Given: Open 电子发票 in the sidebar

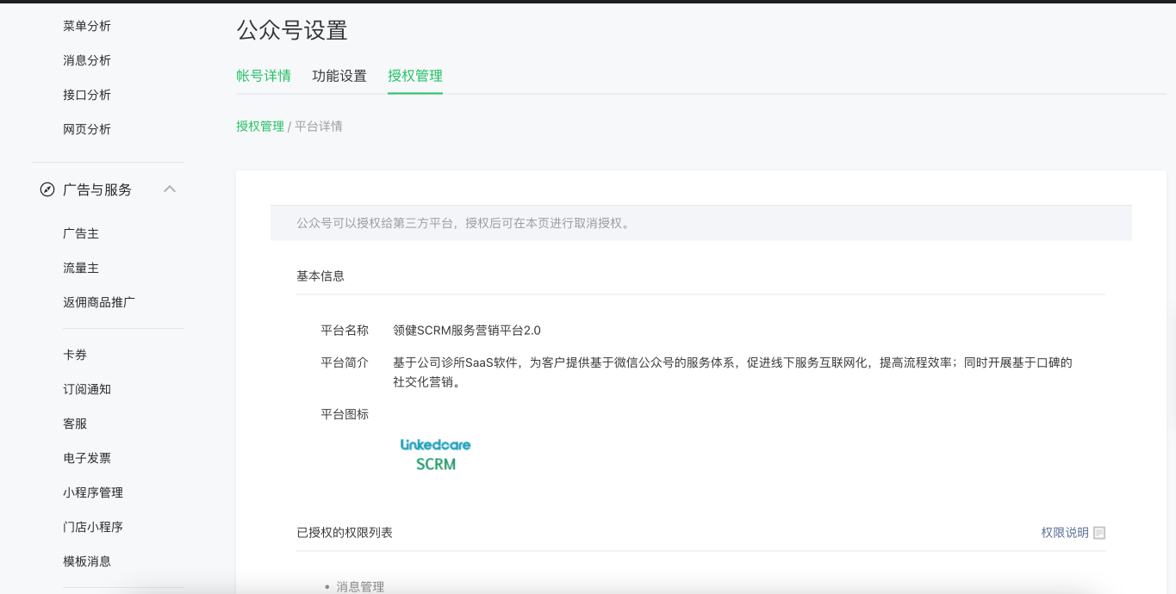Looking at the screenshot, I should pyautogui.click(x=87, y=458).
